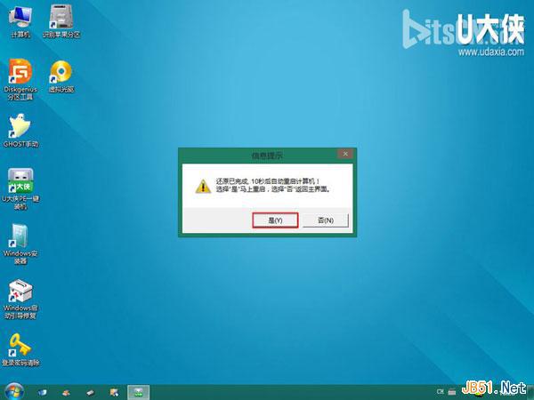Viewport: 534px width, 400px height.
Task: Open the 登录密码清除 key icon
Action: 20,350
